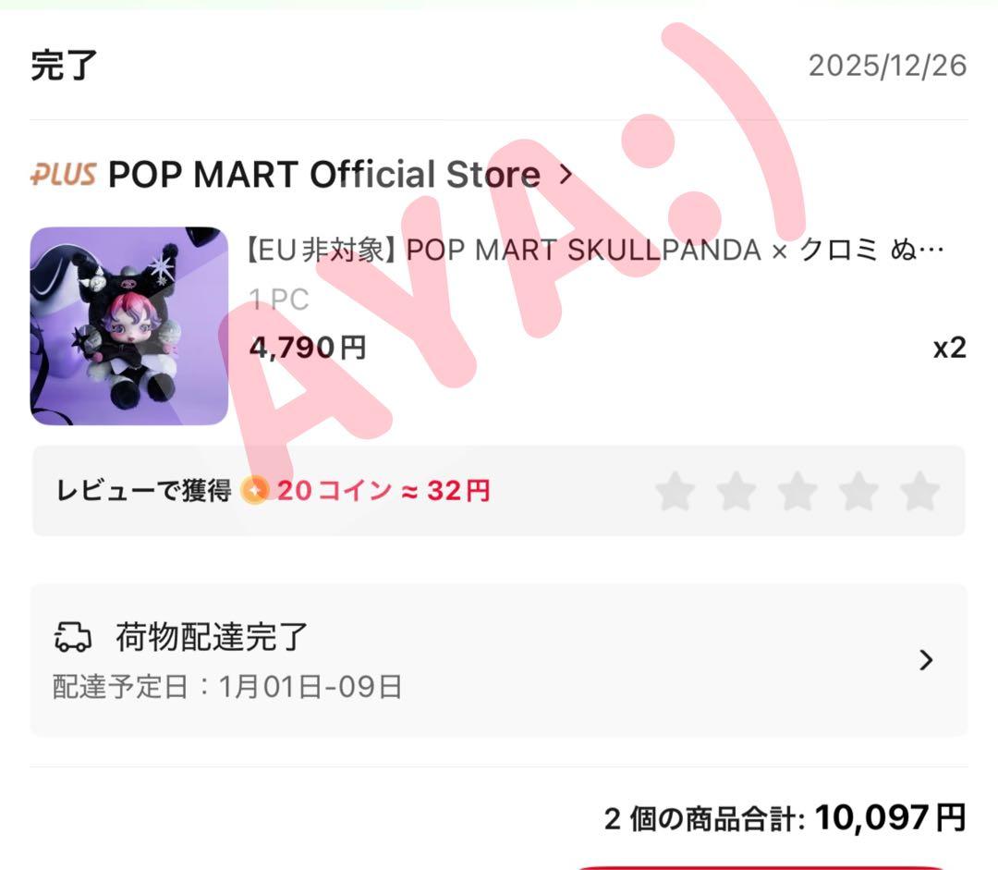Rate five stars using last star
Screen dimensions: 998x870
(919, 491)
